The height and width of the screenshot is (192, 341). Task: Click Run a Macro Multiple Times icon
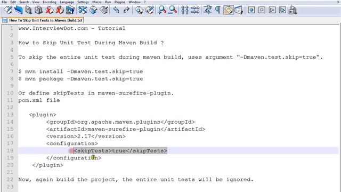pyautogui.click(x=282, y=10)
